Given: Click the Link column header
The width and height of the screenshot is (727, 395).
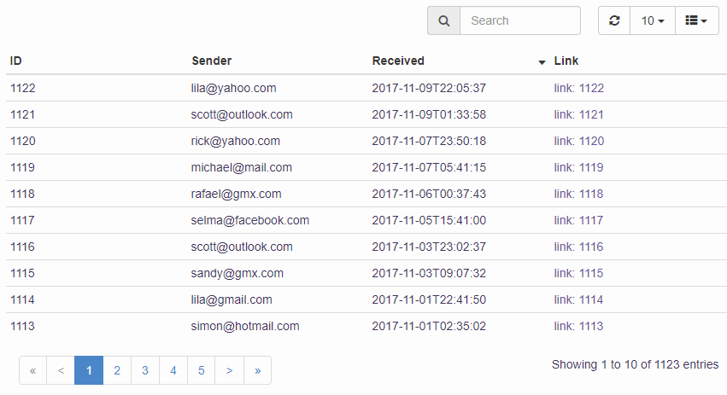Looking at the screenshot, I should pos(566,61).
